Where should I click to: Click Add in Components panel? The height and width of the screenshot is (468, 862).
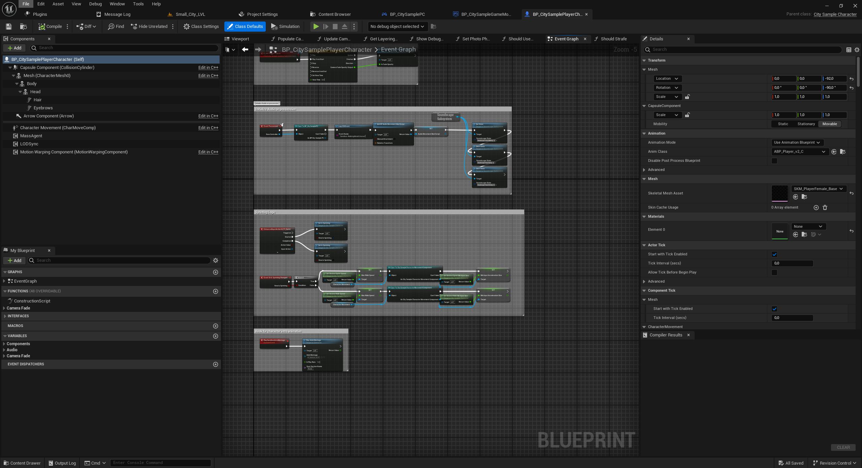[x=14, y=48]
